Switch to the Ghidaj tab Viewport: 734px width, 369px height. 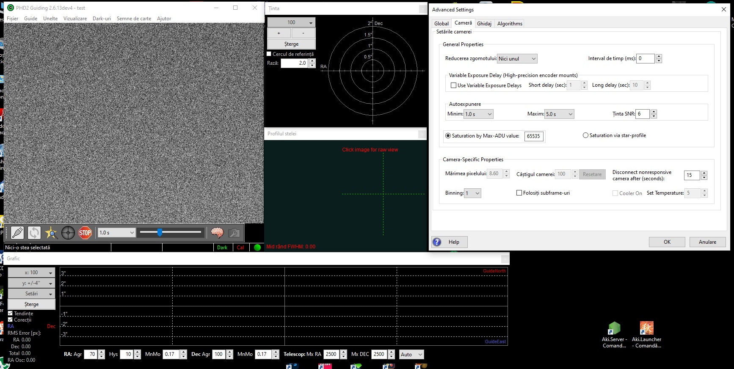484,24
